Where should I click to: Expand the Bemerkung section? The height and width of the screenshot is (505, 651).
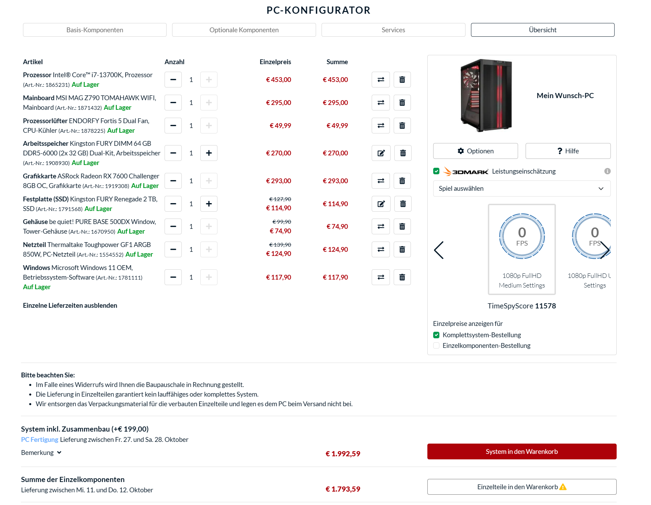pos(41,453)
